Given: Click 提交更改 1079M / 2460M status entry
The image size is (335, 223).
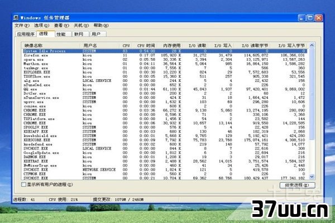Looking at the screenshot, I should (x=118, y=200).
